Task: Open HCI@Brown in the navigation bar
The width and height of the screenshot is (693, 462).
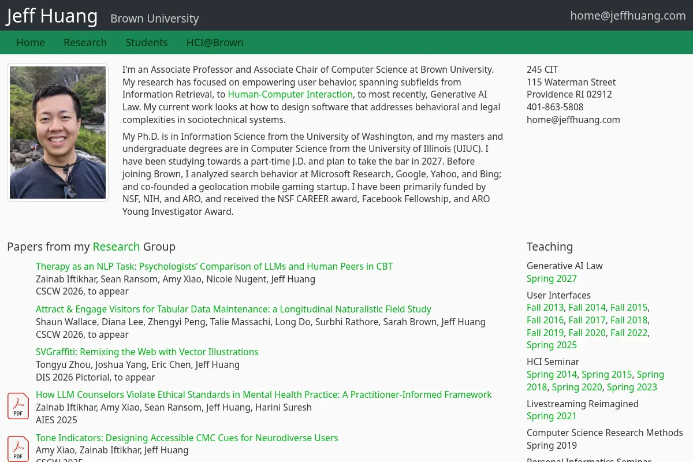Action: pos(215,43)
